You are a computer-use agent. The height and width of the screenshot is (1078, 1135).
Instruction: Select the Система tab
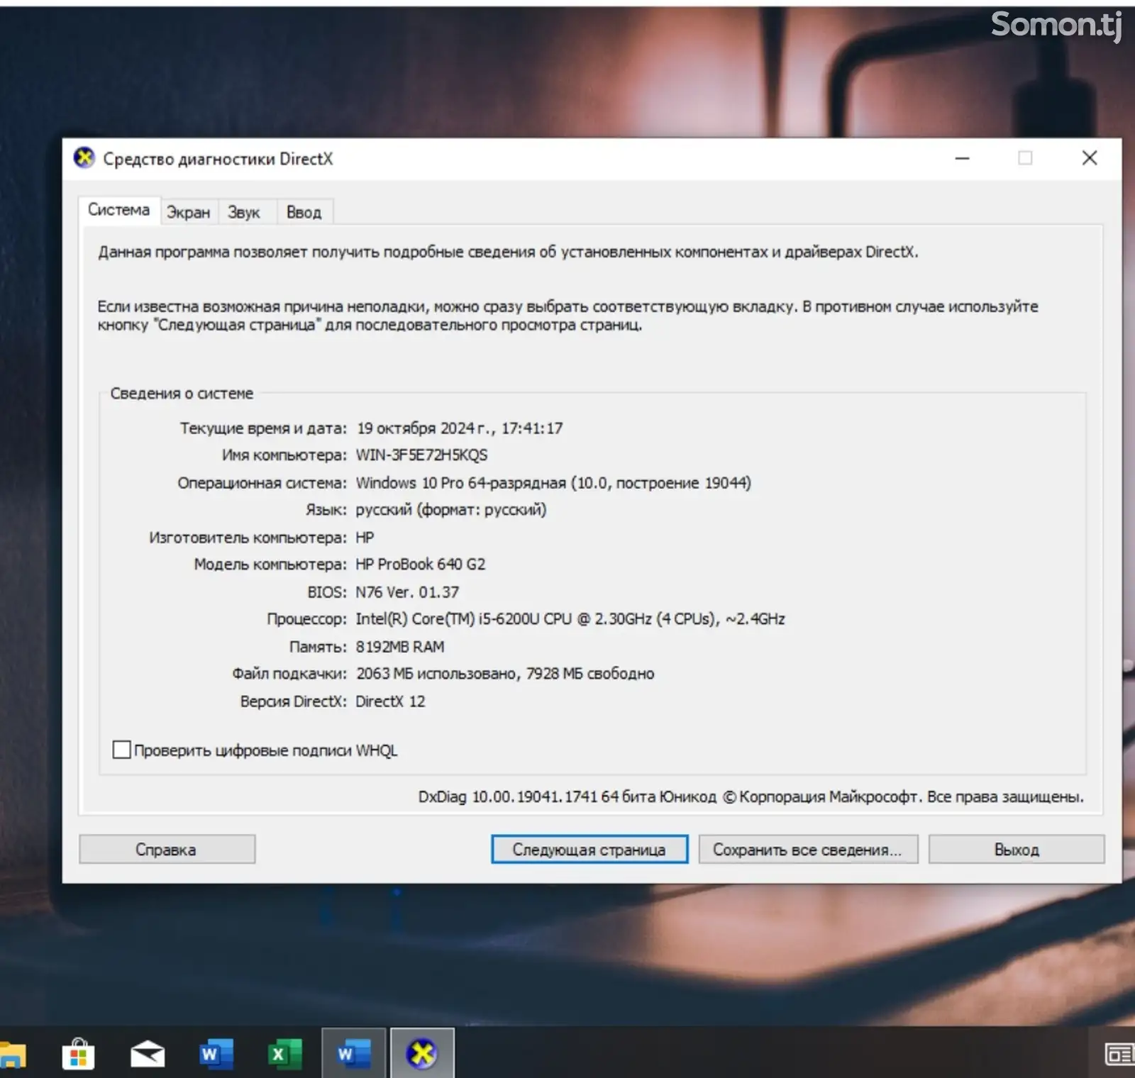click(x=118, y=210)
